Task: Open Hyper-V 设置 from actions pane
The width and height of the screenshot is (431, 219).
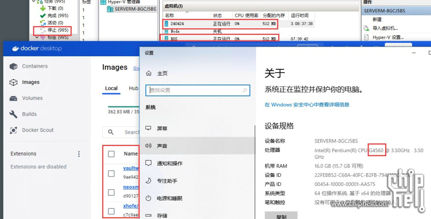Action: click(384, 37)
